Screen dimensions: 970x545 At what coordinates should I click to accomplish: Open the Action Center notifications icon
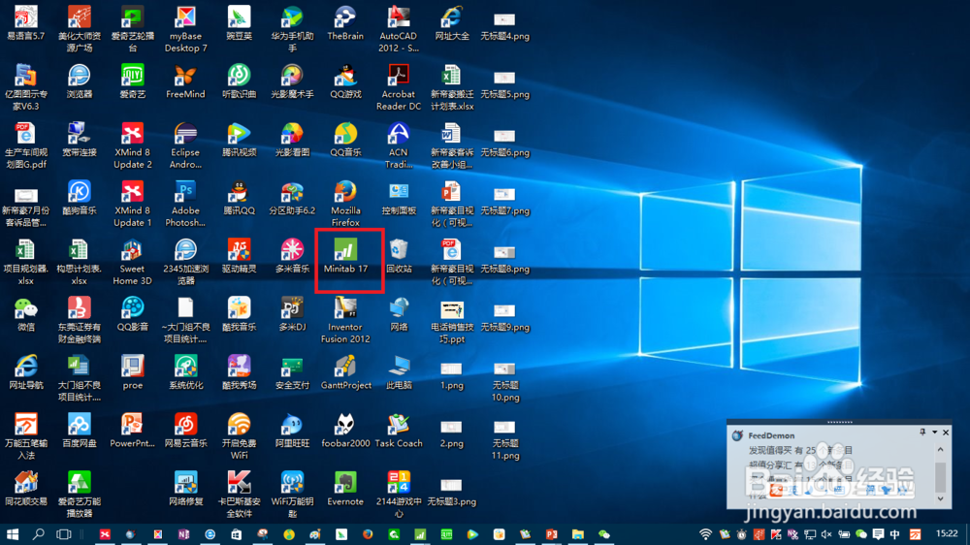pos(878,534)
